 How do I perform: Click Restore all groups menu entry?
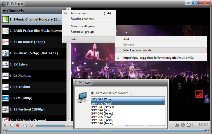89,32
